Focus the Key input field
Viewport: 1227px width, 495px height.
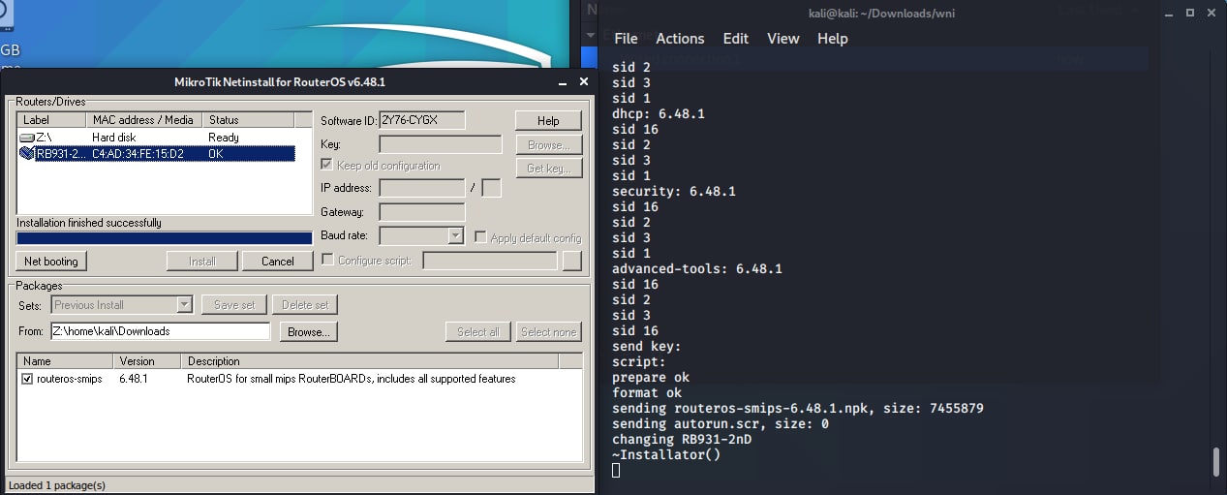point(441,144)
